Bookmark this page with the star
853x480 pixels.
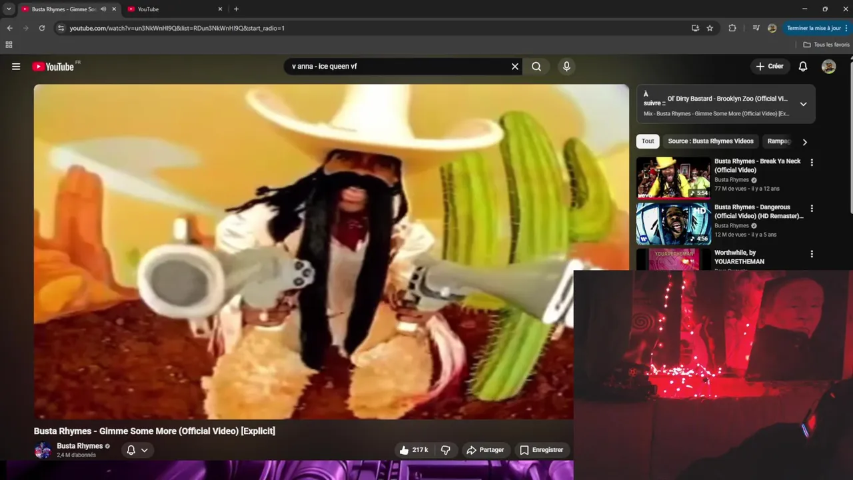coord(710,28)
